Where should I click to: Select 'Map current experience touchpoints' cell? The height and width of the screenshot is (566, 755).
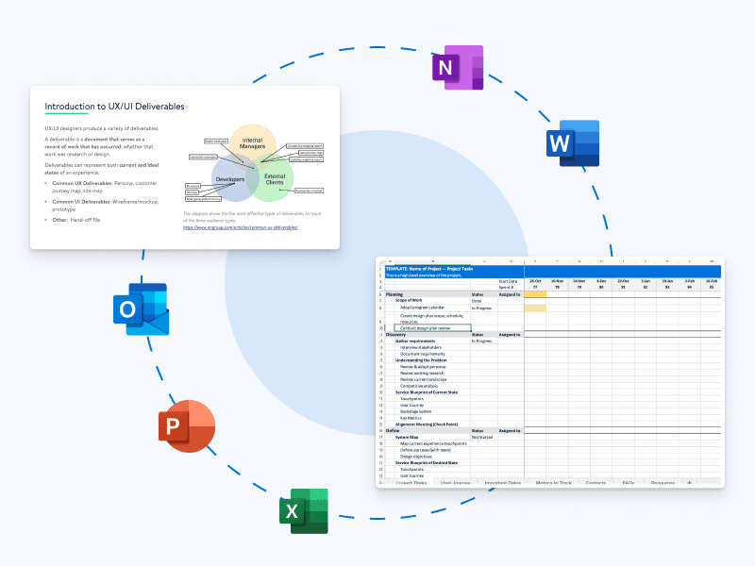pos(433,443)
